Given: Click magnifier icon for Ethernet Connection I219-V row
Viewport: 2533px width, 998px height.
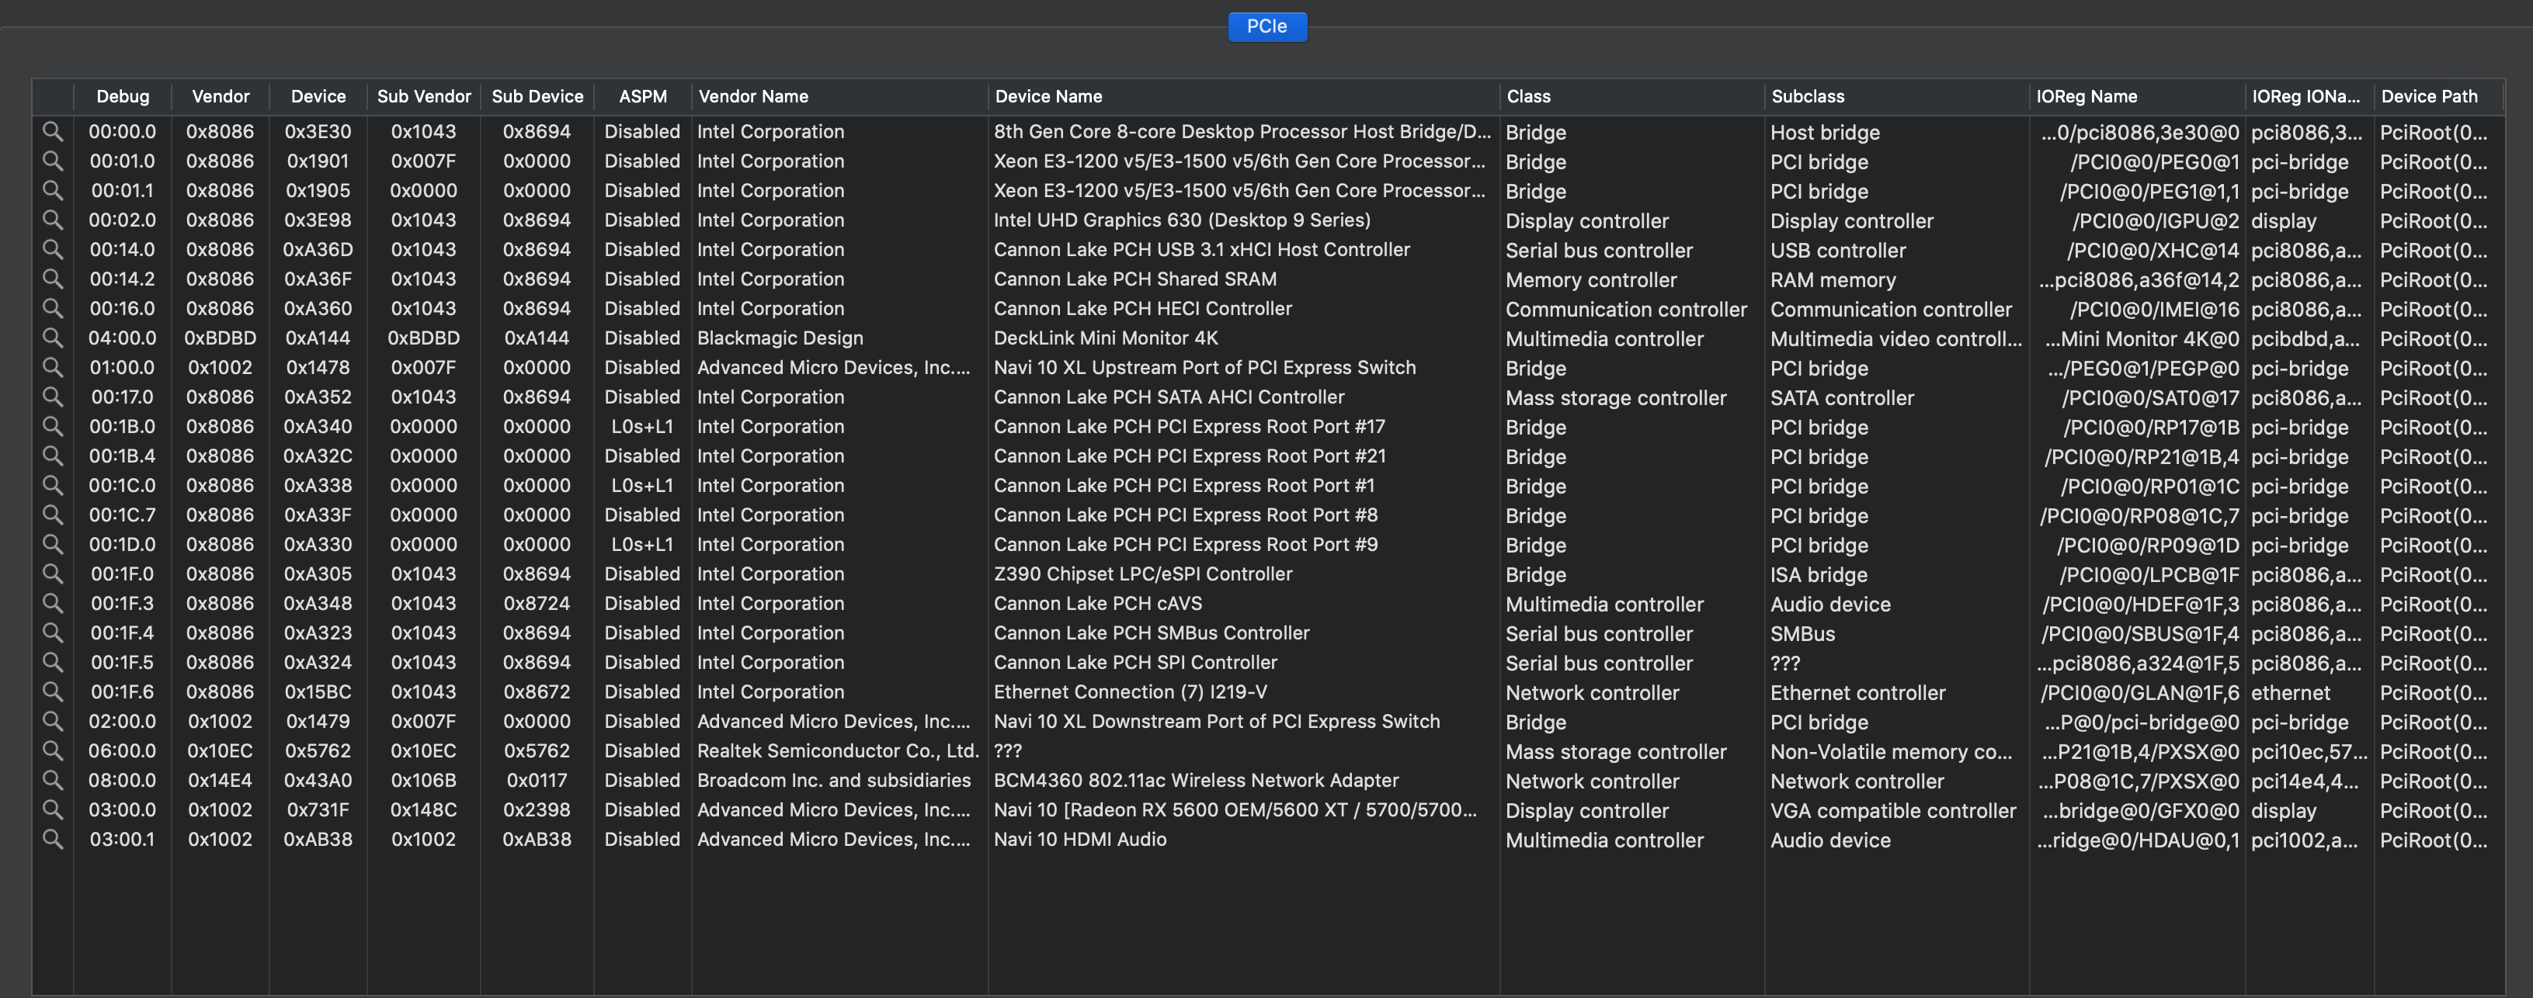Looking at the screenshot, I should coord(53,691).
